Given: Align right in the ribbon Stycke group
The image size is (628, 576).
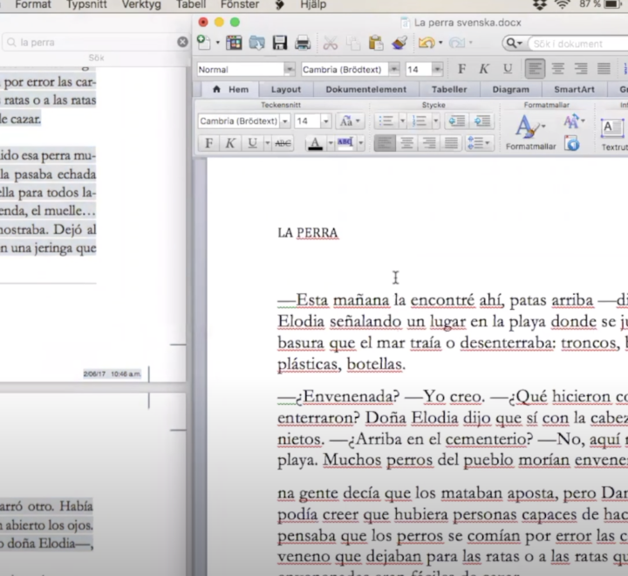Looking at the screenshot, I should point(429,143).
